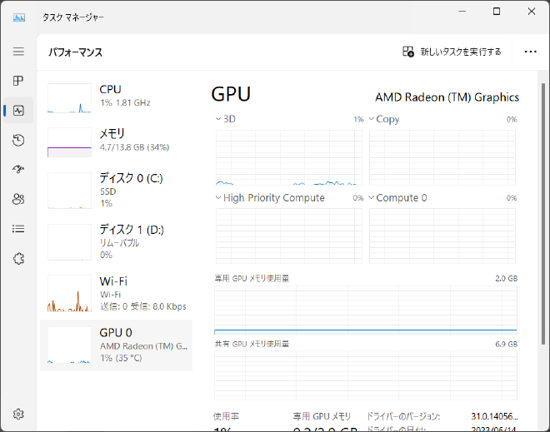Maximize the Task Manager window
Image resolution: width=550 pixels, height=432 pixels.
pyautogui.click(x=497, y=12)
